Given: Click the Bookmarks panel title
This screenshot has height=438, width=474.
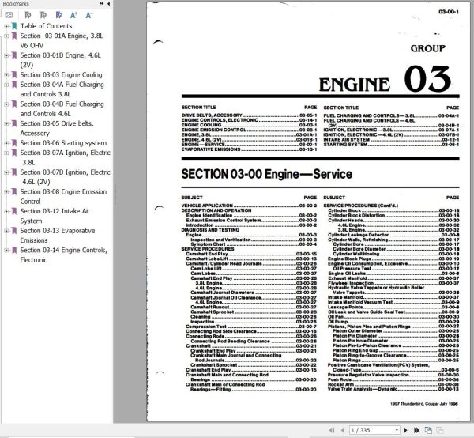Looking at the screenshot, I should [16, 4].
